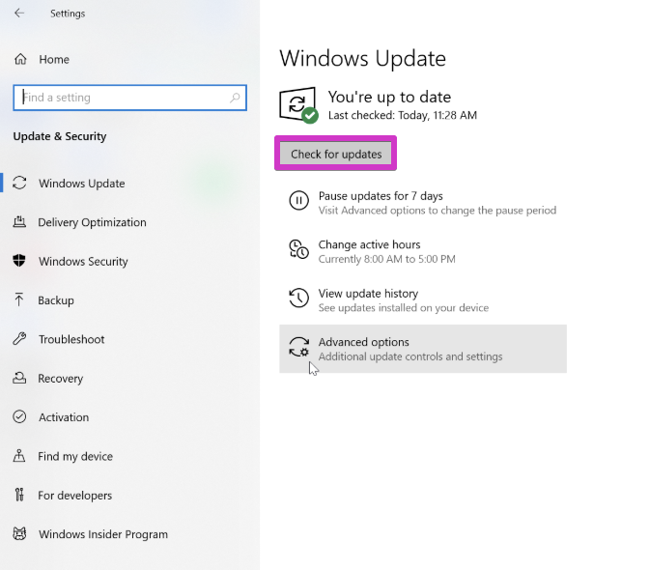Click 'Additional update controls and settings' text
Screen dimensions: 649x570
click(x=410, y=356)
